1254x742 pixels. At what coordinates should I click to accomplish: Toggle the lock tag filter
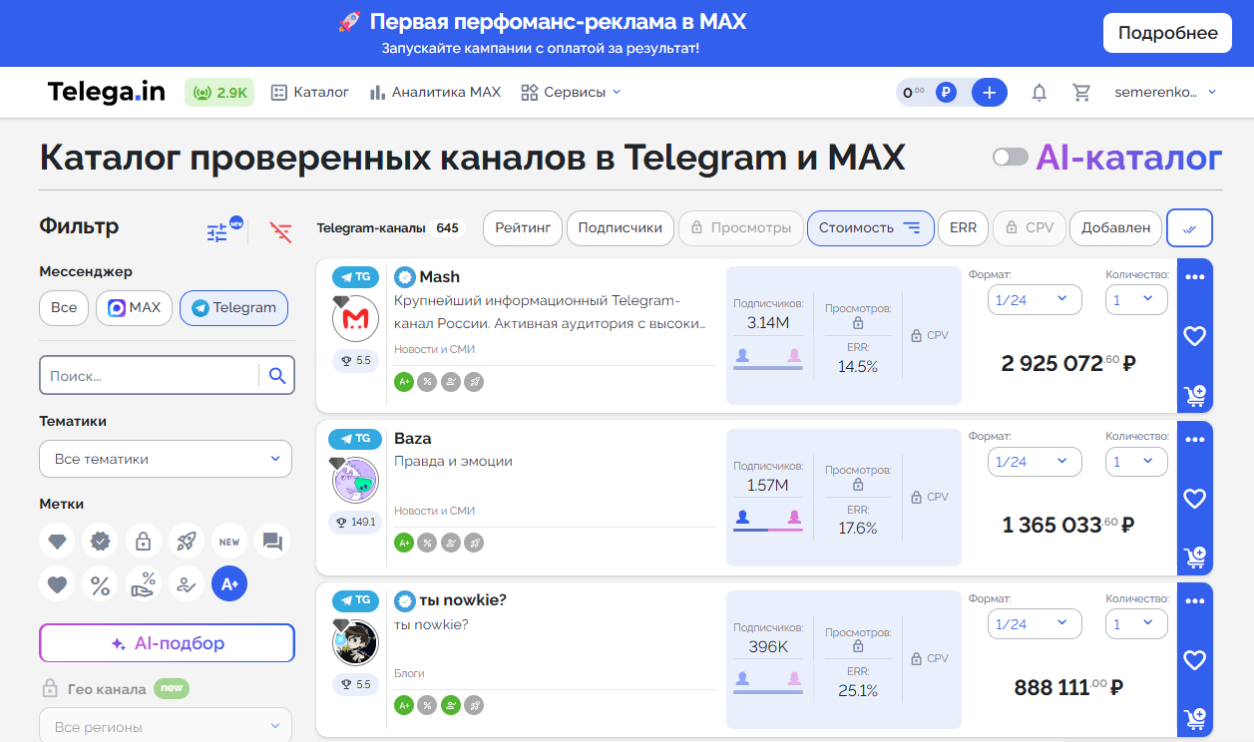coord(143,542)
